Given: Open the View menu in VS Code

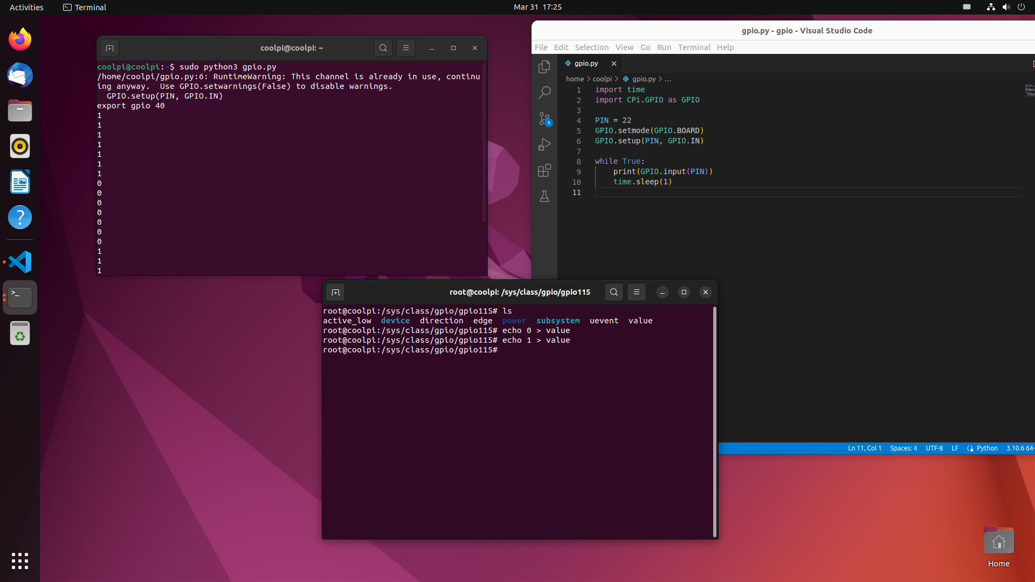Looking at the screenshot, I should point(624,47).
